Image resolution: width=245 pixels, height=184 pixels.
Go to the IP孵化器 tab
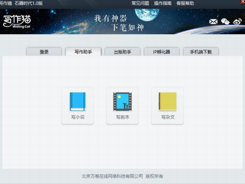click(161, 52)
